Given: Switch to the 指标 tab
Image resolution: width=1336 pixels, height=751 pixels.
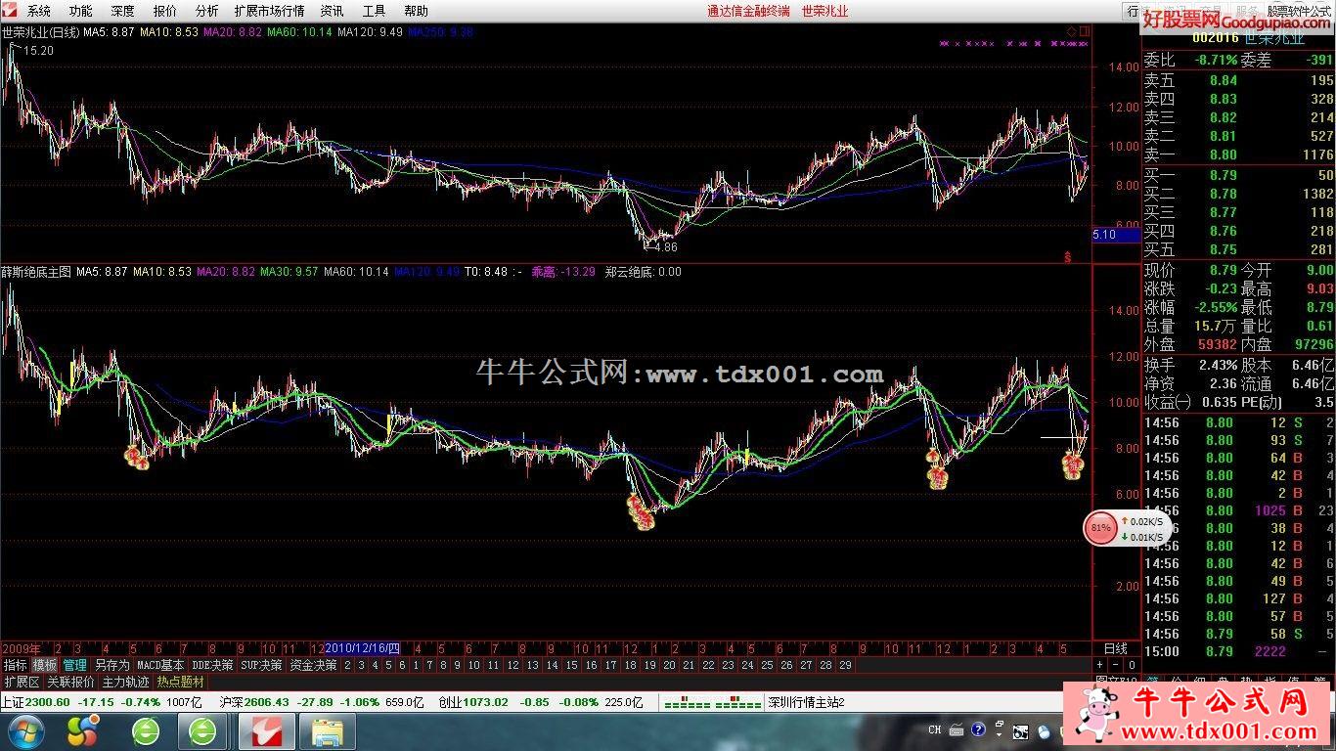Looking at the screenshot, I should (x=15, y=665).
